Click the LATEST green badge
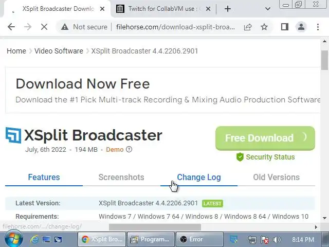This screenshot has height=247, width=329. [x=212, y=204]
